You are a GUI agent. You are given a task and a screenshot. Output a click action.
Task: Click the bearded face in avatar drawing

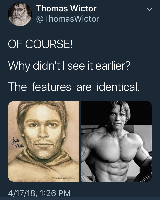[x=20, y=15]
